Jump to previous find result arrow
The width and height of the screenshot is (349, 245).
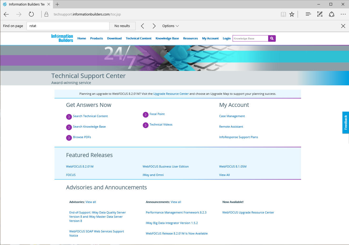coord(142,26)
